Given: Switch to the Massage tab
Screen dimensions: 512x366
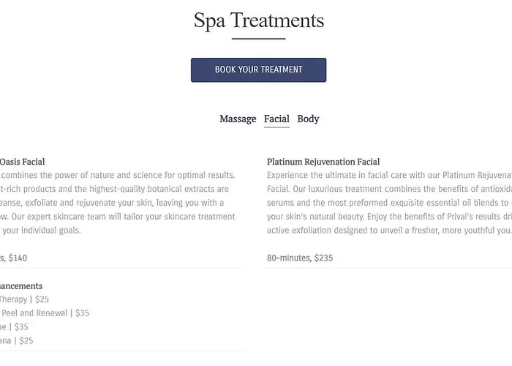Looking at the screenshot, I should pyautogui.click(x=238, y=119).
